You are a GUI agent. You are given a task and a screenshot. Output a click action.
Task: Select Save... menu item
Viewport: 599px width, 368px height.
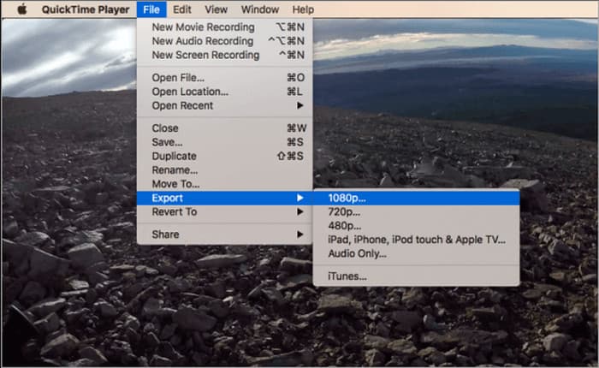[224, 142]
